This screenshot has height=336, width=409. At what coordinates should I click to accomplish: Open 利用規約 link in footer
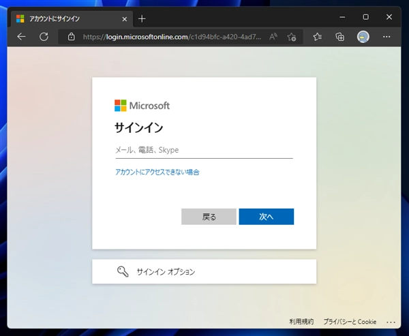[x=301, y=322]
